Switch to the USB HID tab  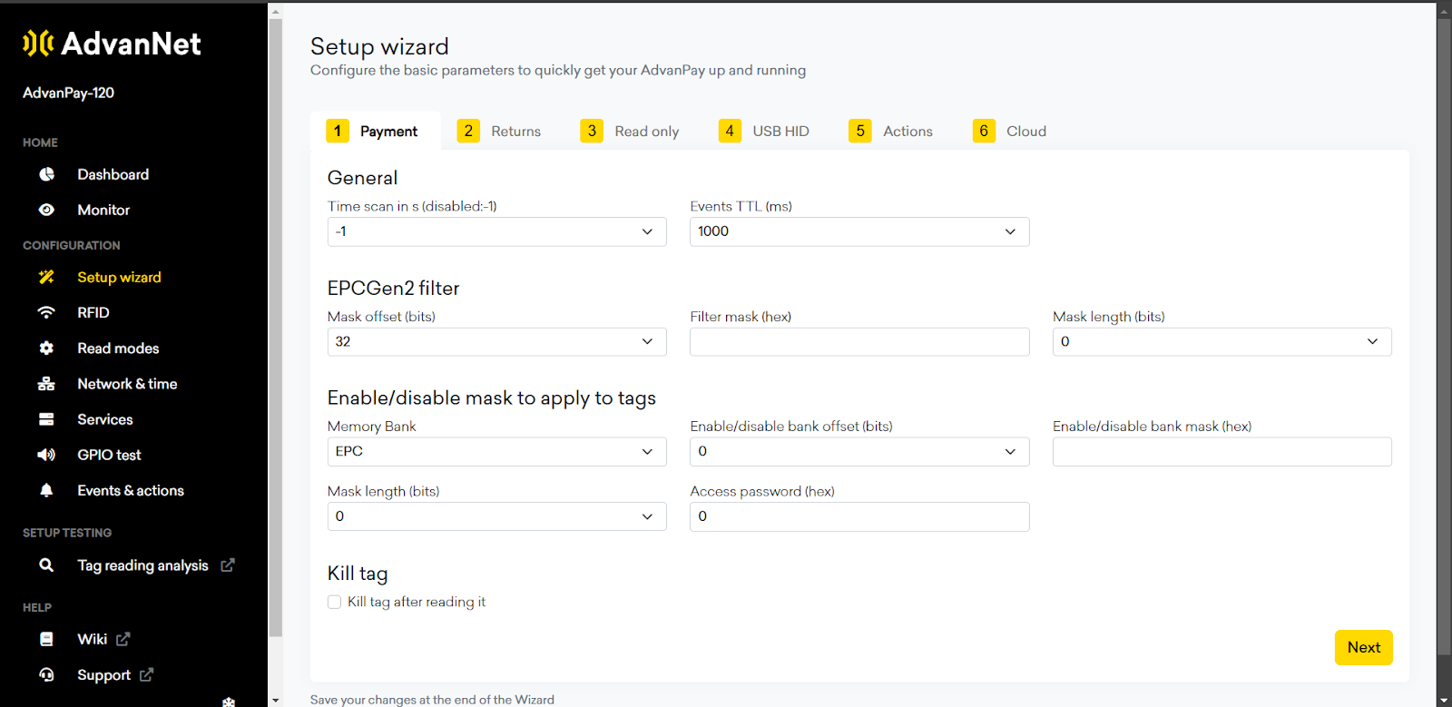click(764, 132)
